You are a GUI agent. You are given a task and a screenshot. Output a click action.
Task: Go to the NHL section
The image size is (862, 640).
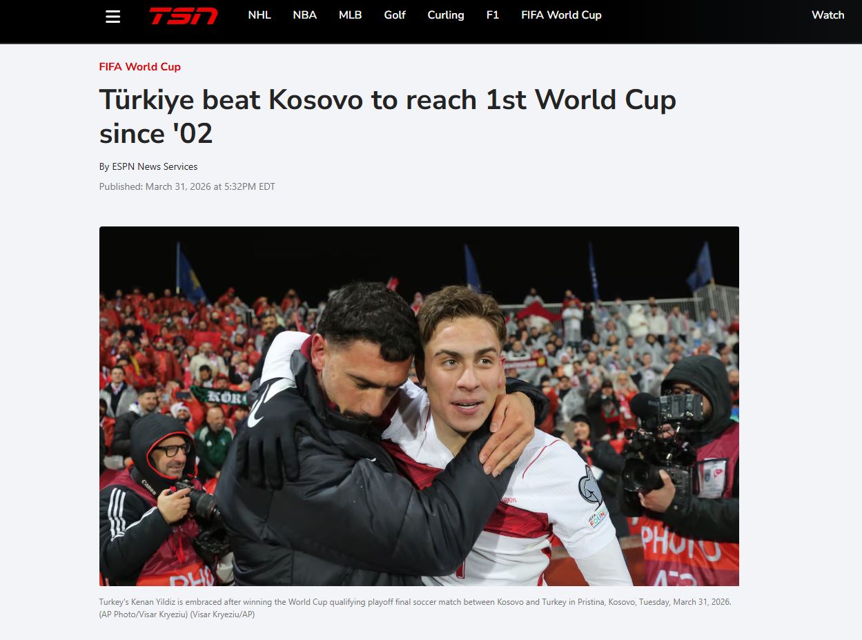click(259, 15)
